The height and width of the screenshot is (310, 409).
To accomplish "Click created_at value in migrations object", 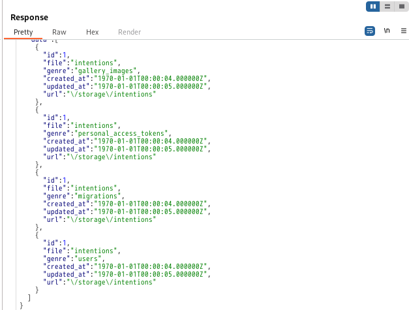I will coord(151,204).
